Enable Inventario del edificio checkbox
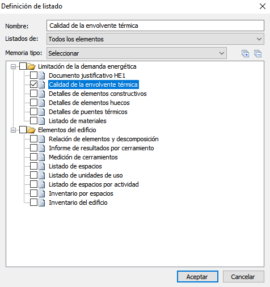The width and height of the screenshot is (270, 287). (x=33, y=202)
